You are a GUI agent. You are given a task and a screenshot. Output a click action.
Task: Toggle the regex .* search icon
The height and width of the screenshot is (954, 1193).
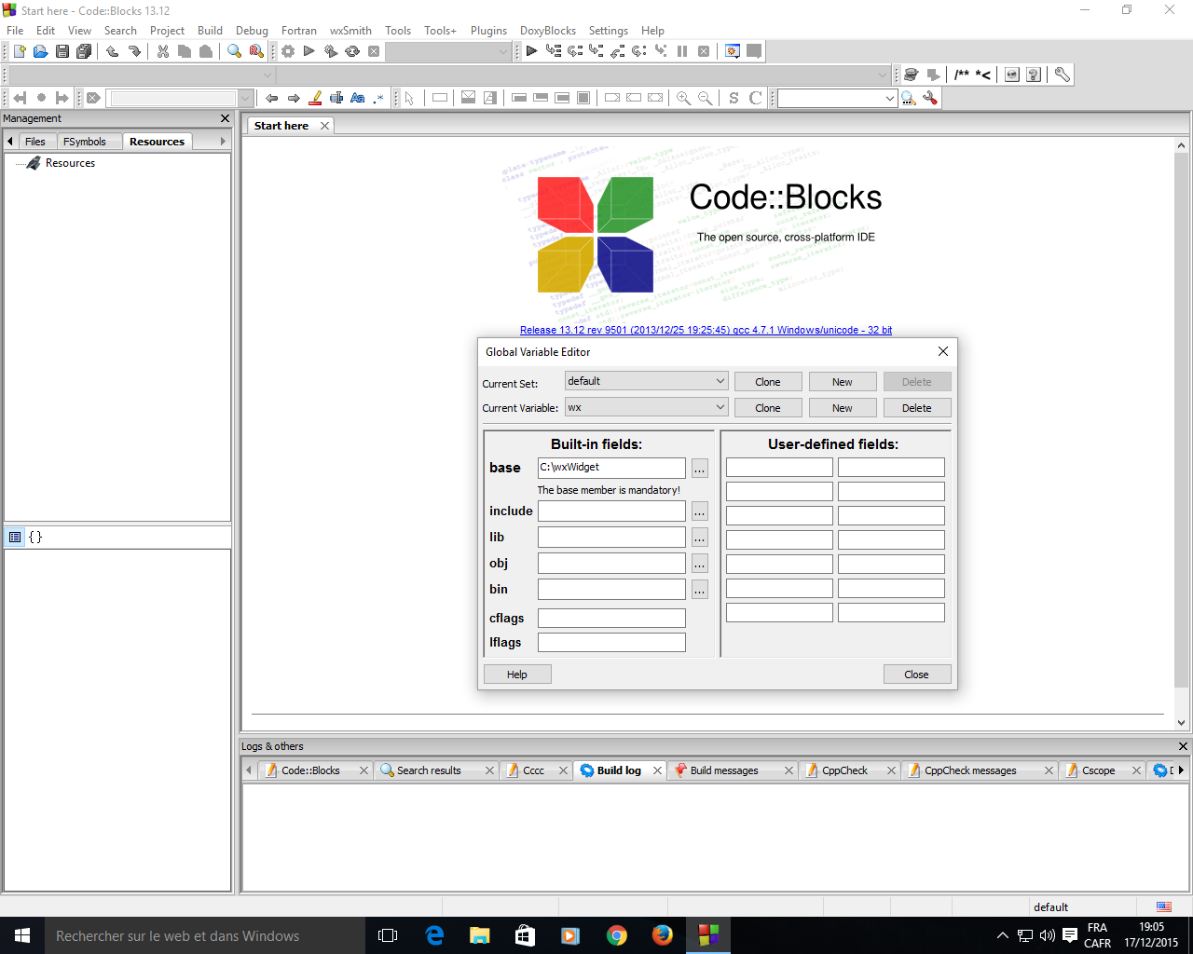tap(378, 98)
